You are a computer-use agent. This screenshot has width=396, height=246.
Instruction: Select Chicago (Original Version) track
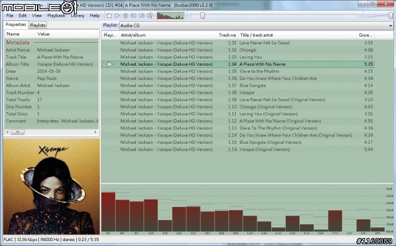(238, 107)
